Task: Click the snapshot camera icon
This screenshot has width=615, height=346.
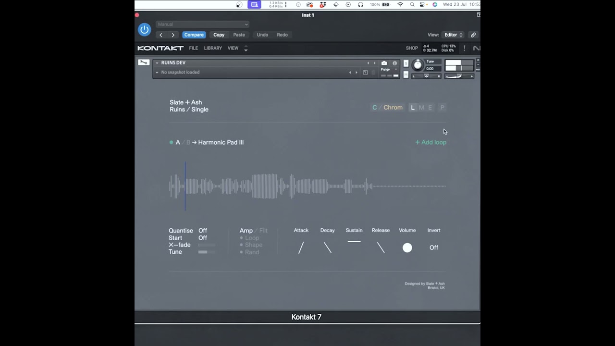Action: click(384, 63)
